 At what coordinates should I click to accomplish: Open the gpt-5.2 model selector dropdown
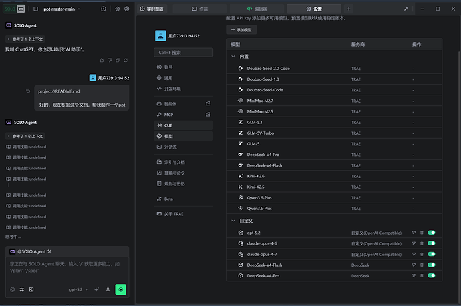pyautogui.click(x=78, y=289)
